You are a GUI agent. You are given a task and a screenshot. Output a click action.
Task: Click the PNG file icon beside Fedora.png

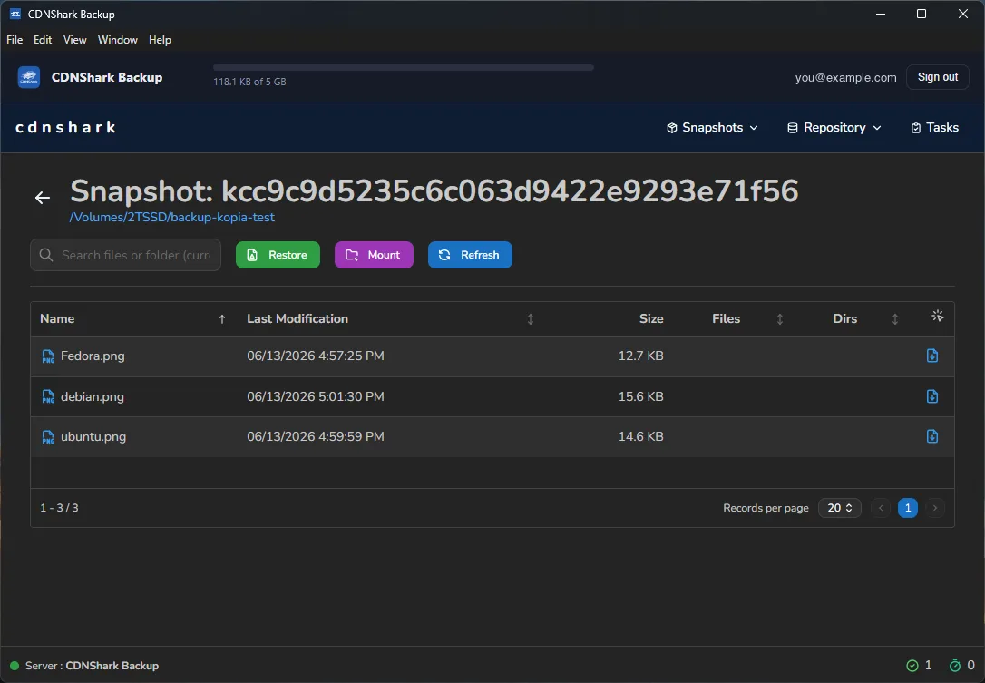pos(48,356)
